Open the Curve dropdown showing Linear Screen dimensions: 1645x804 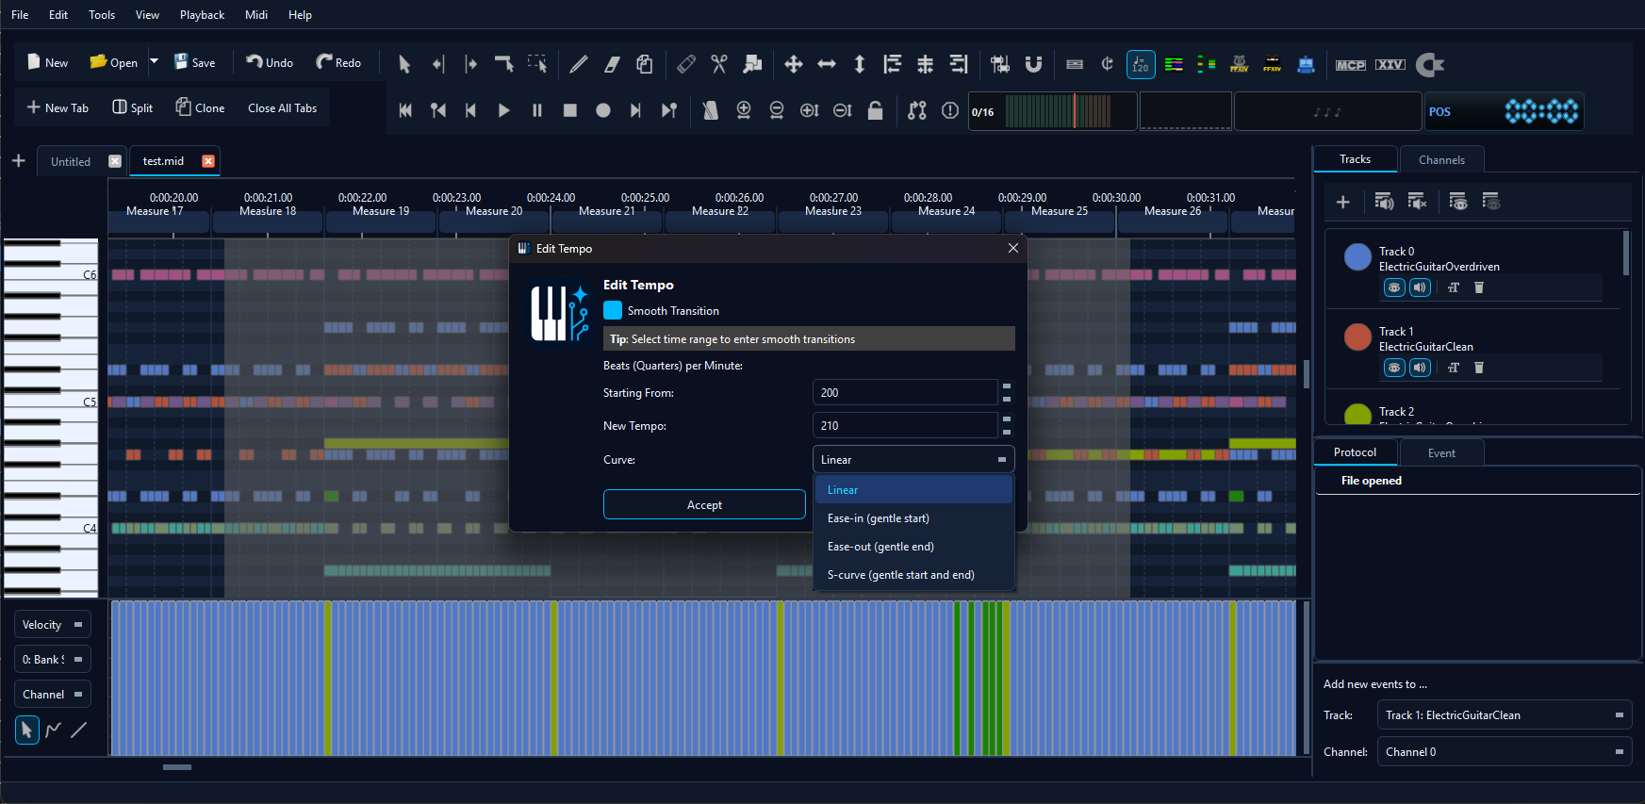(x=913, y=460)
